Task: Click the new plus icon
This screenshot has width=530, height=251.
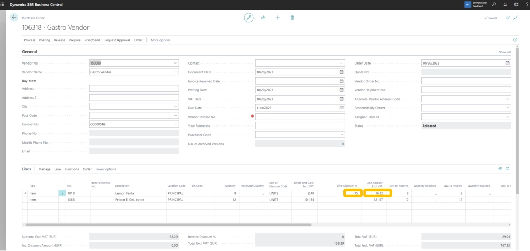Action: (278, 18)
